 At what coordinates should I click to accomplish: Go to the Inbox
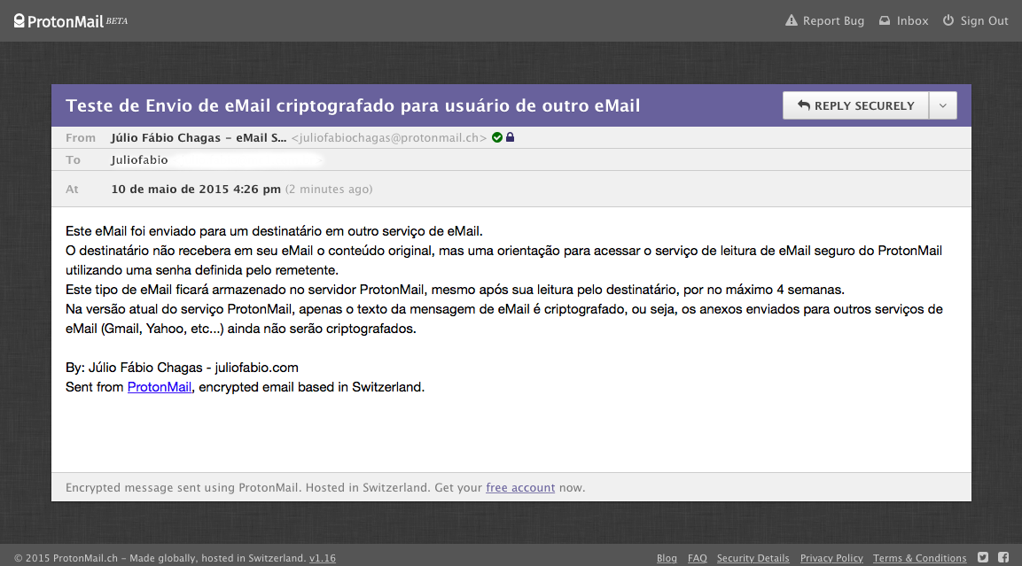(903, 20)
